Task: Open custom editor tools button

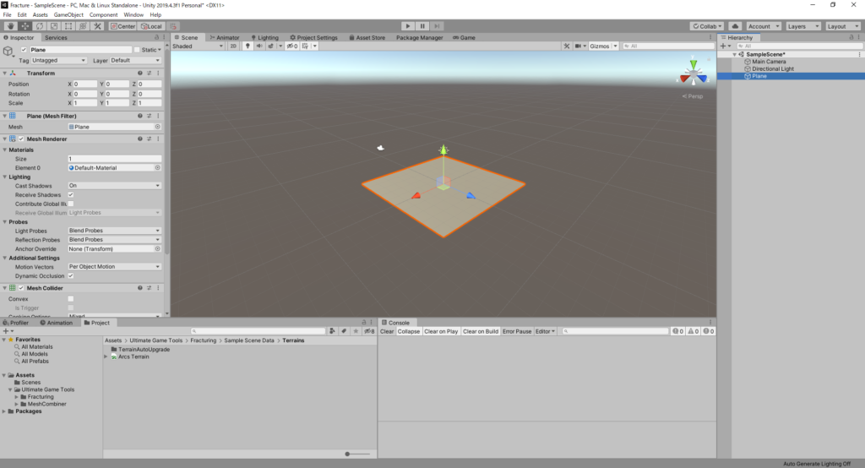Action: pos(98,26)
